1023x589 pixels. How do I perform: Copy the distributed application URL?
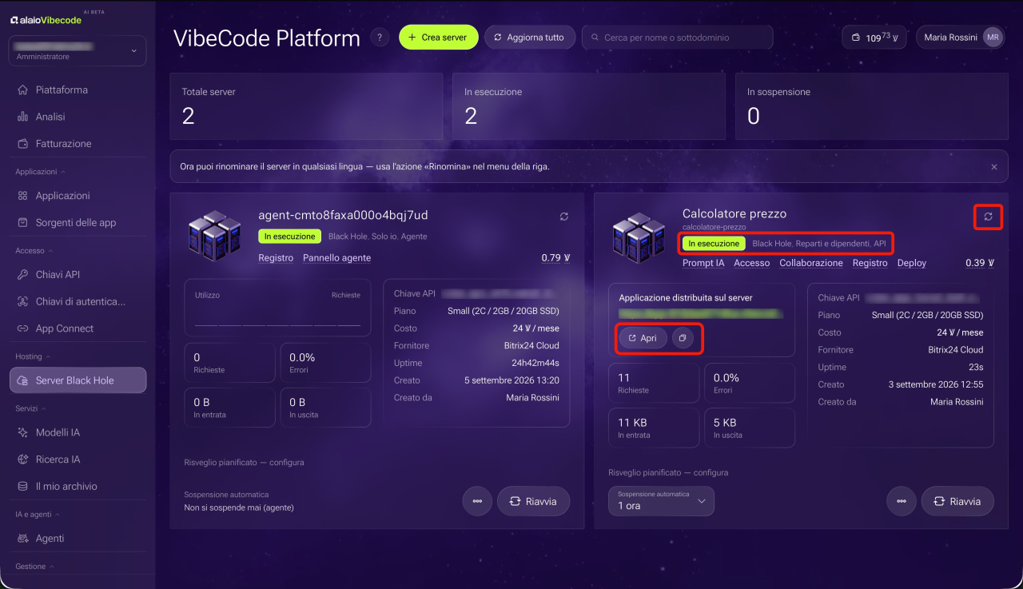683,338
